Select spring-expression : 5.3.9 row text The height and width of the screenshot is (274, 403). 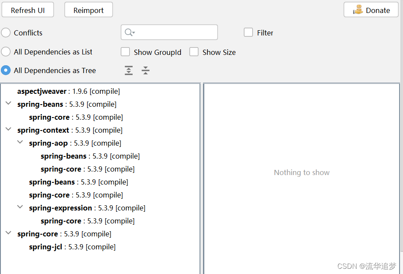click(x=87, y=208)
